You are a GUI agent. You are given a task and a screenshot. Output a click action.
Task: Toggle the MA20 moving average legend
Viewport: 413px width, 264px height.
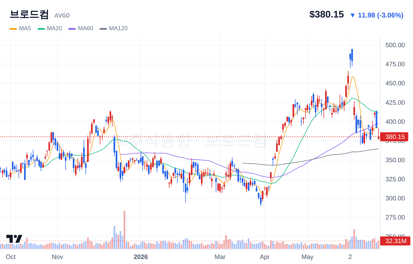click(x=50, y=28)
